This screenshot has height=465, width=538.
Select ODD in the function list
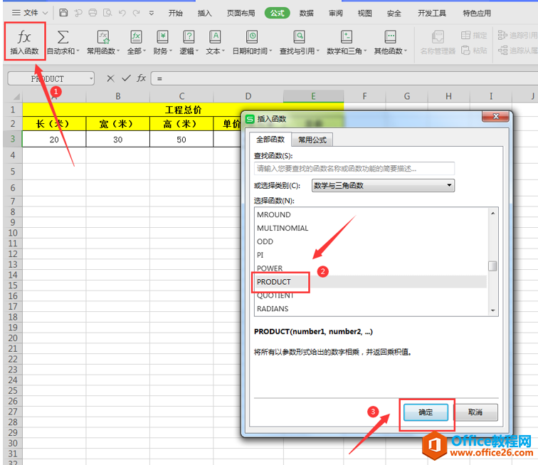point(371,241)
